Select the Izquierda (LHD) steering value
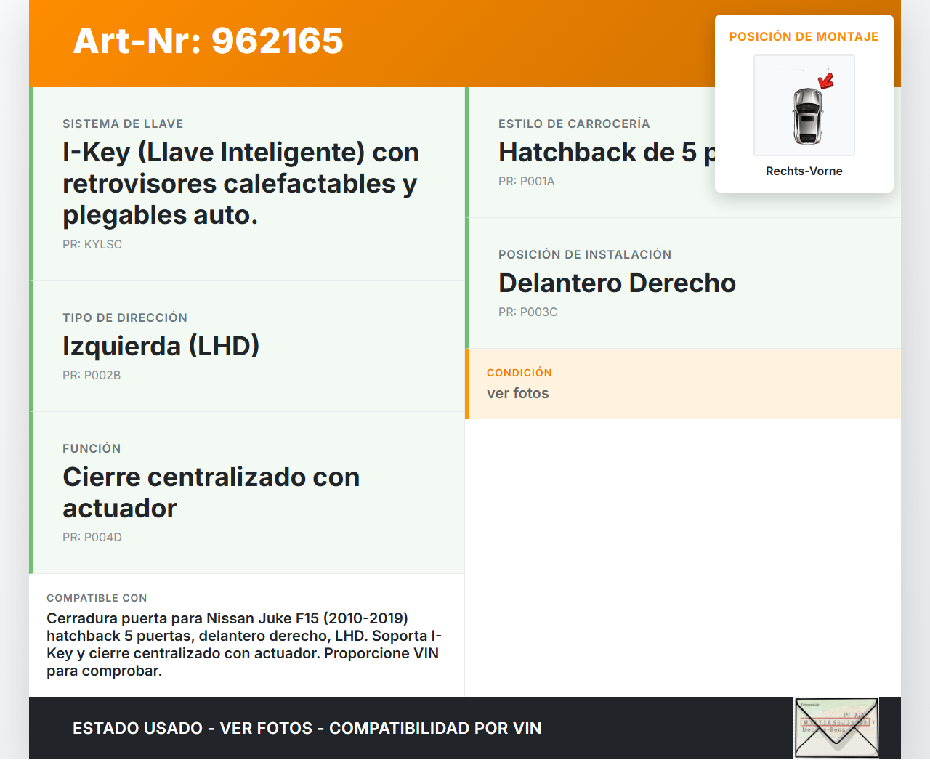Image resolution: width=930 pixels, height=760 pixels. pos(161,346)
